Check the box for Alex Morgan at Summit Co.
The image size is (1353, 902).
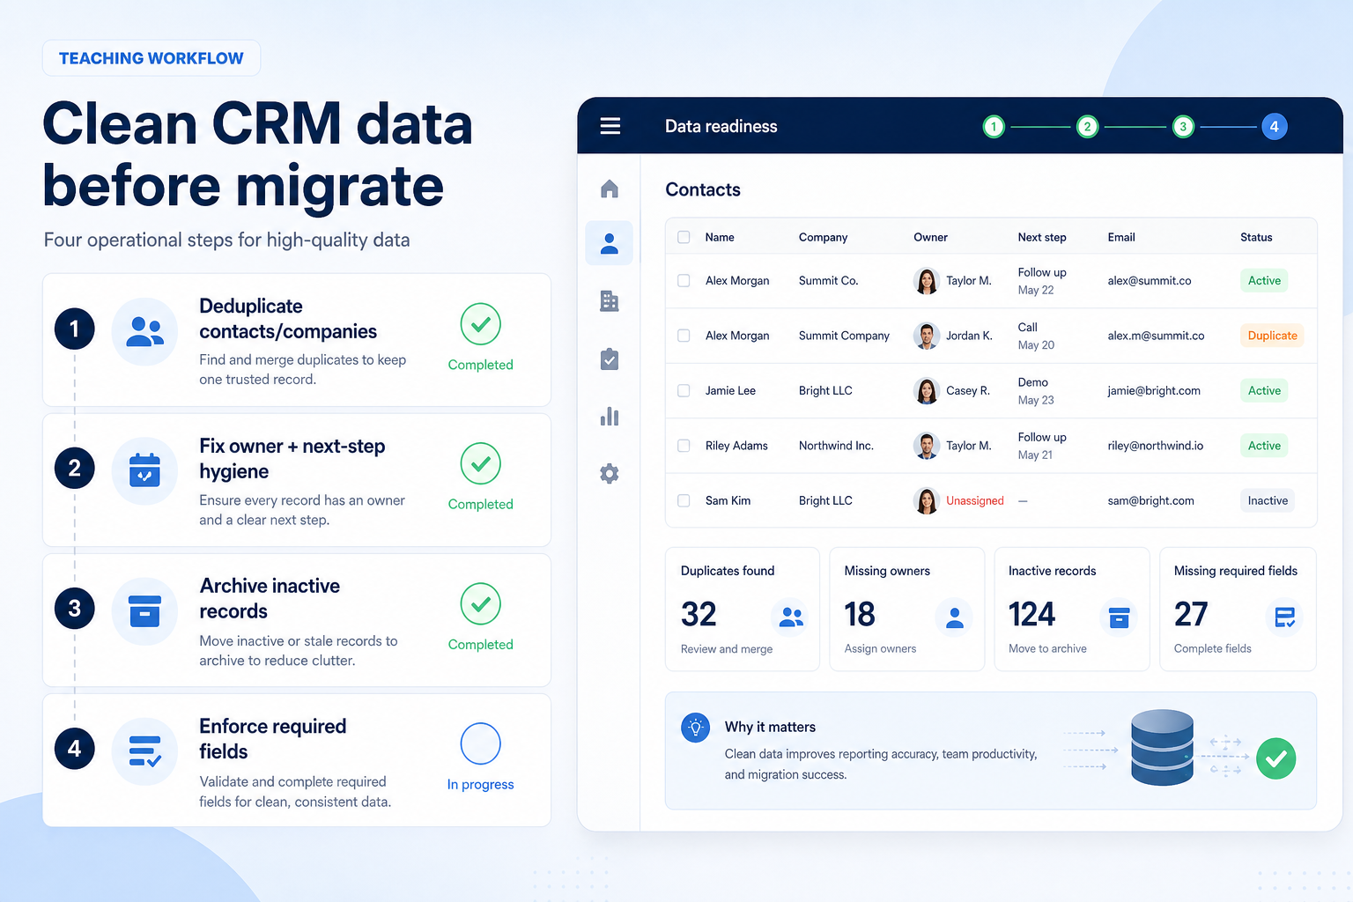(684, 280)
